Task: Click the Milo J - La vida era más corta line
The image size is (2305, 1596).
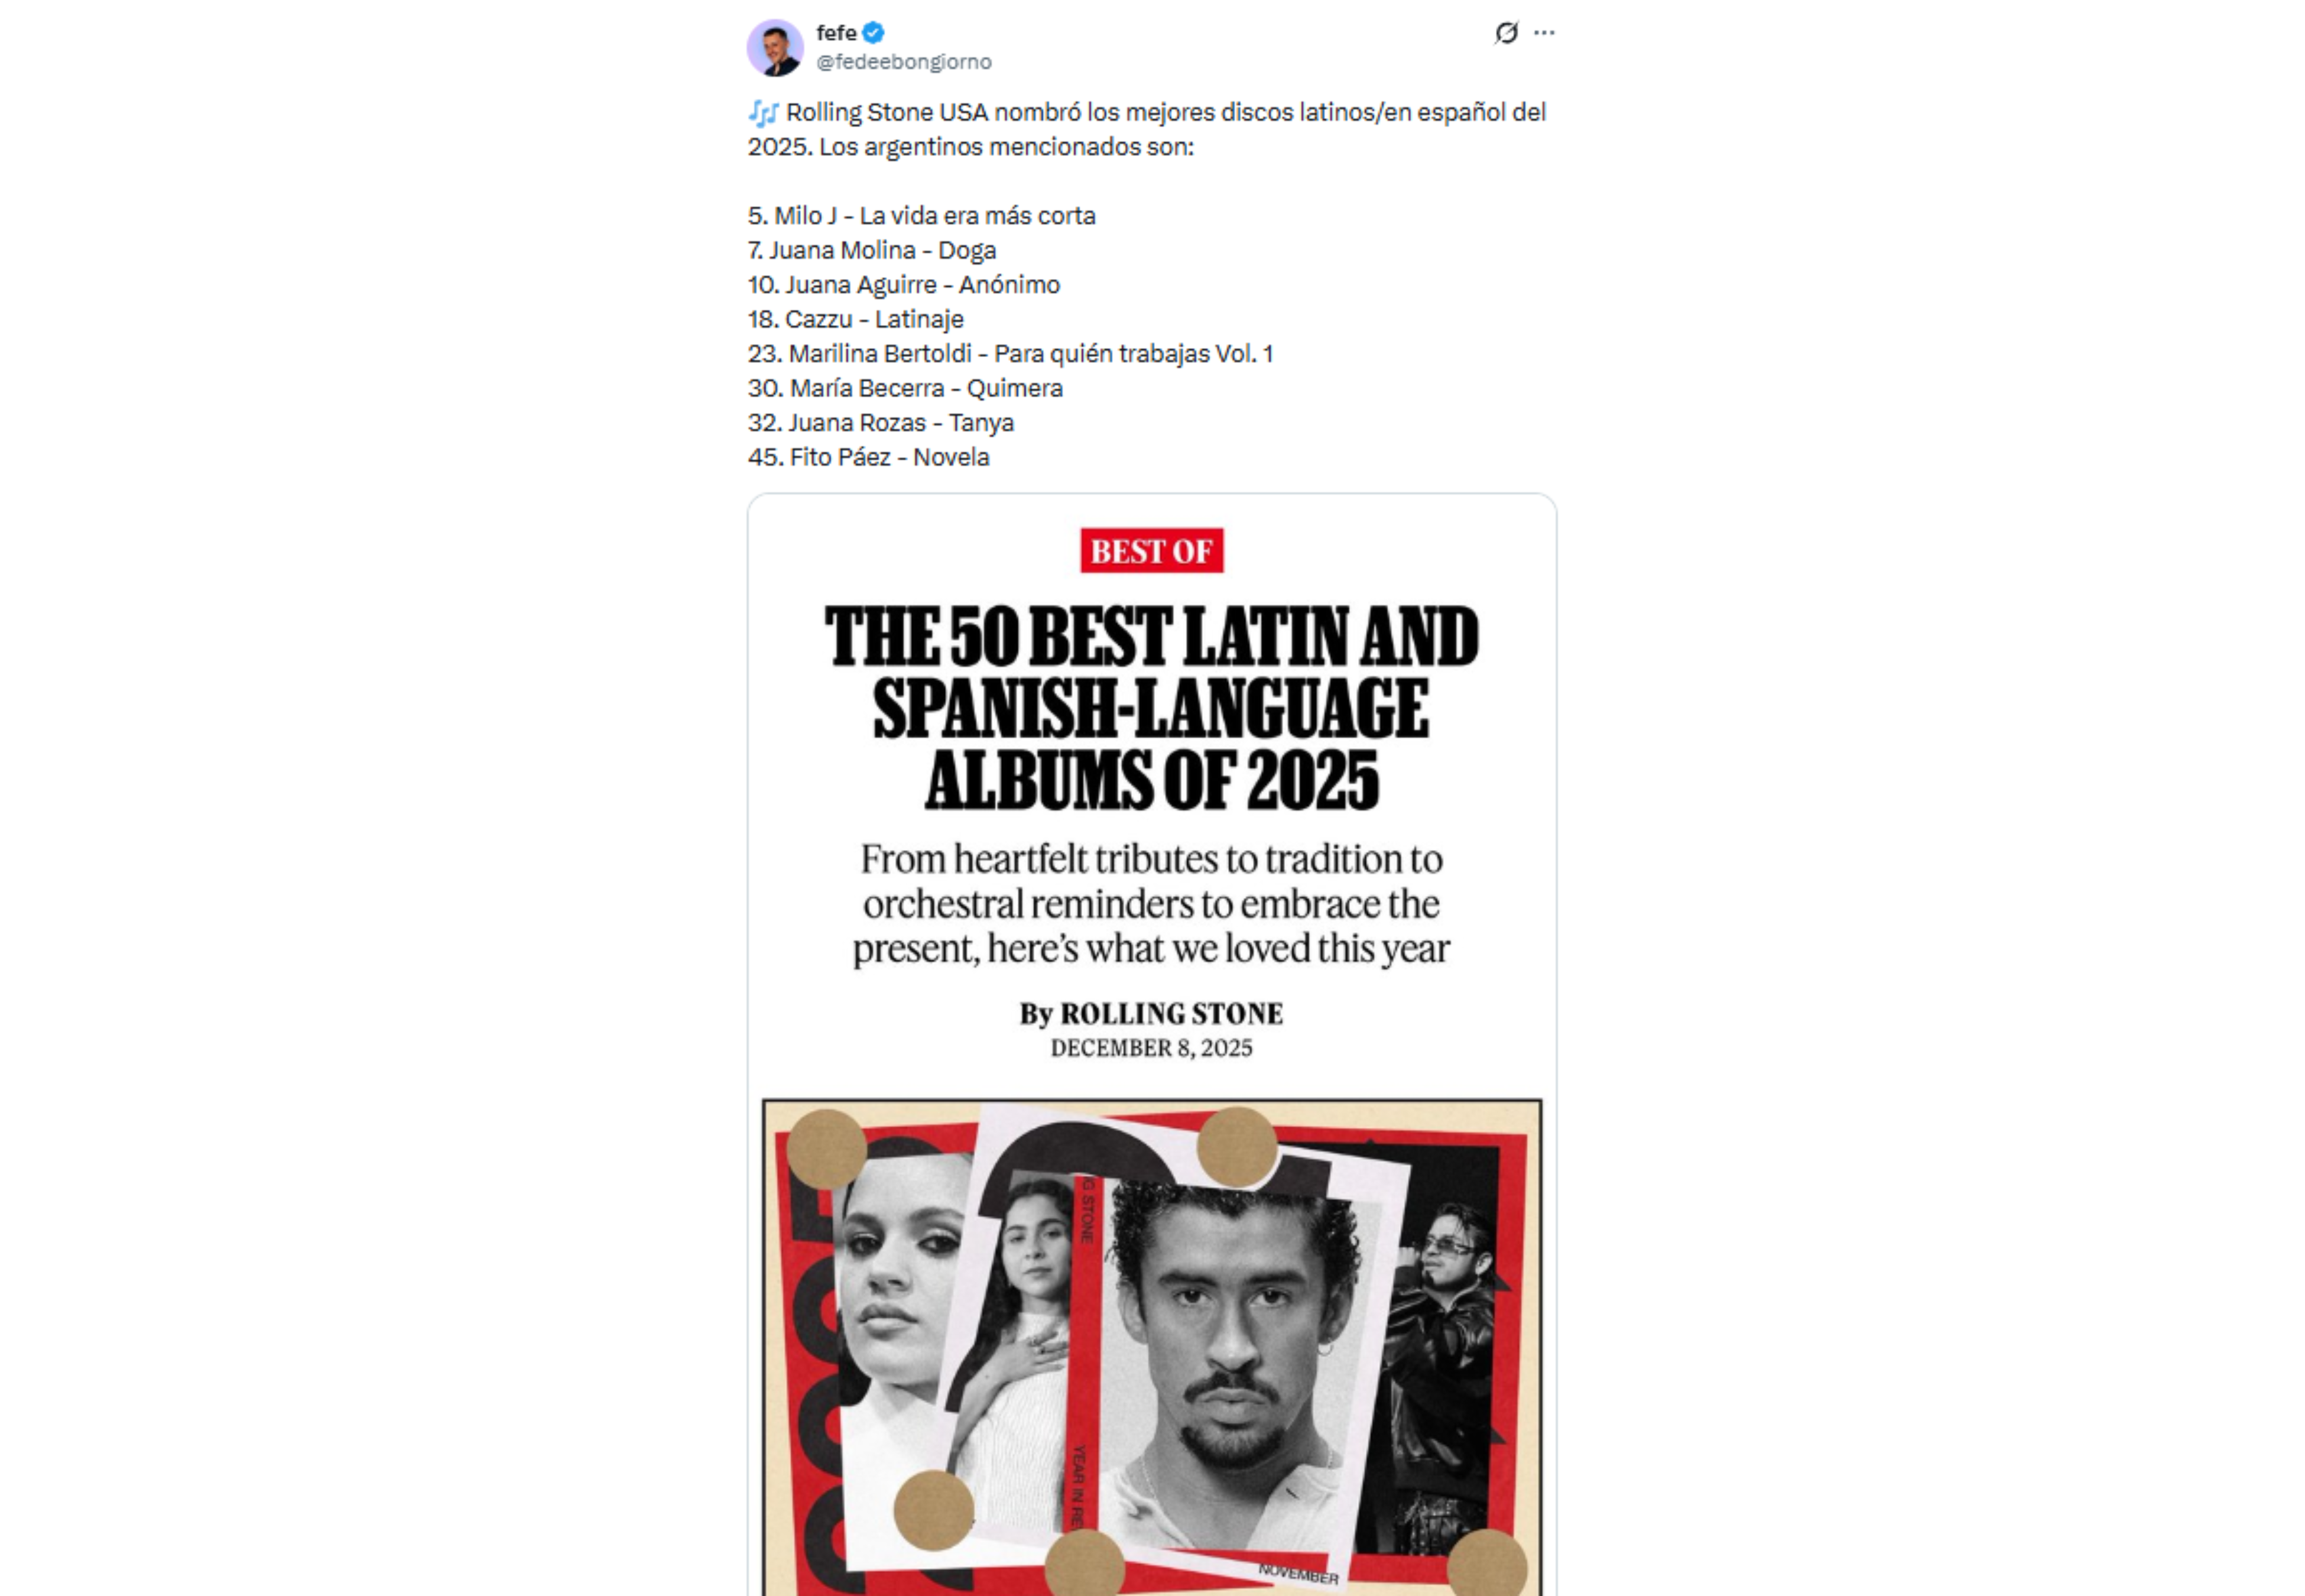Action: (x=921, y=216)
